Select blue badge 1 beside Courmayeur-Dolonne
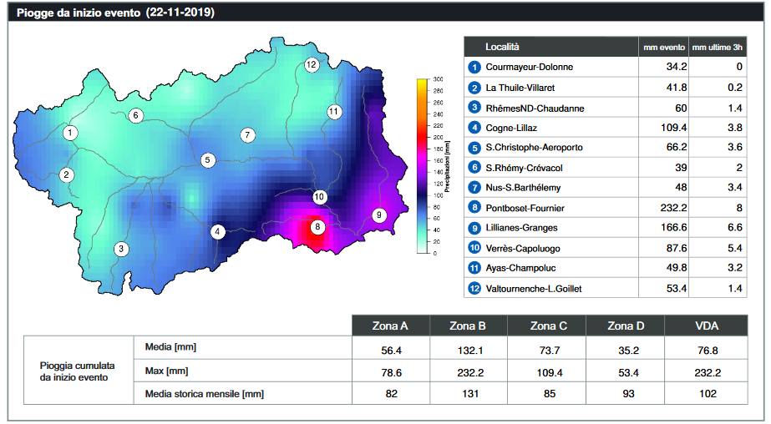Image resolution: width=771 pixels, height=424 pixels. click(x=474, y=68)
